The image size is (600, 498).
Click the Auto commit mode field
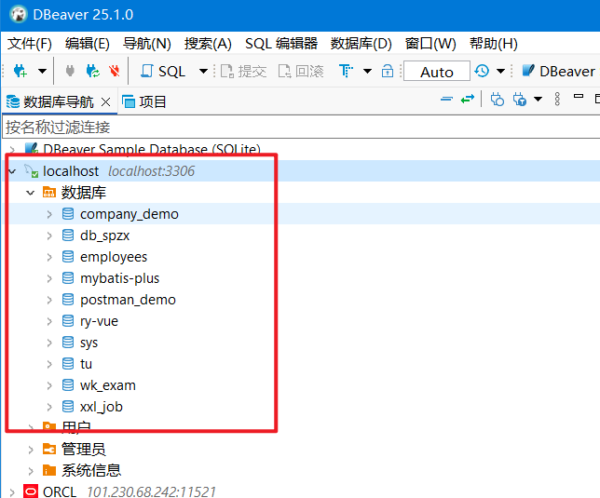(x=437, y=71)
